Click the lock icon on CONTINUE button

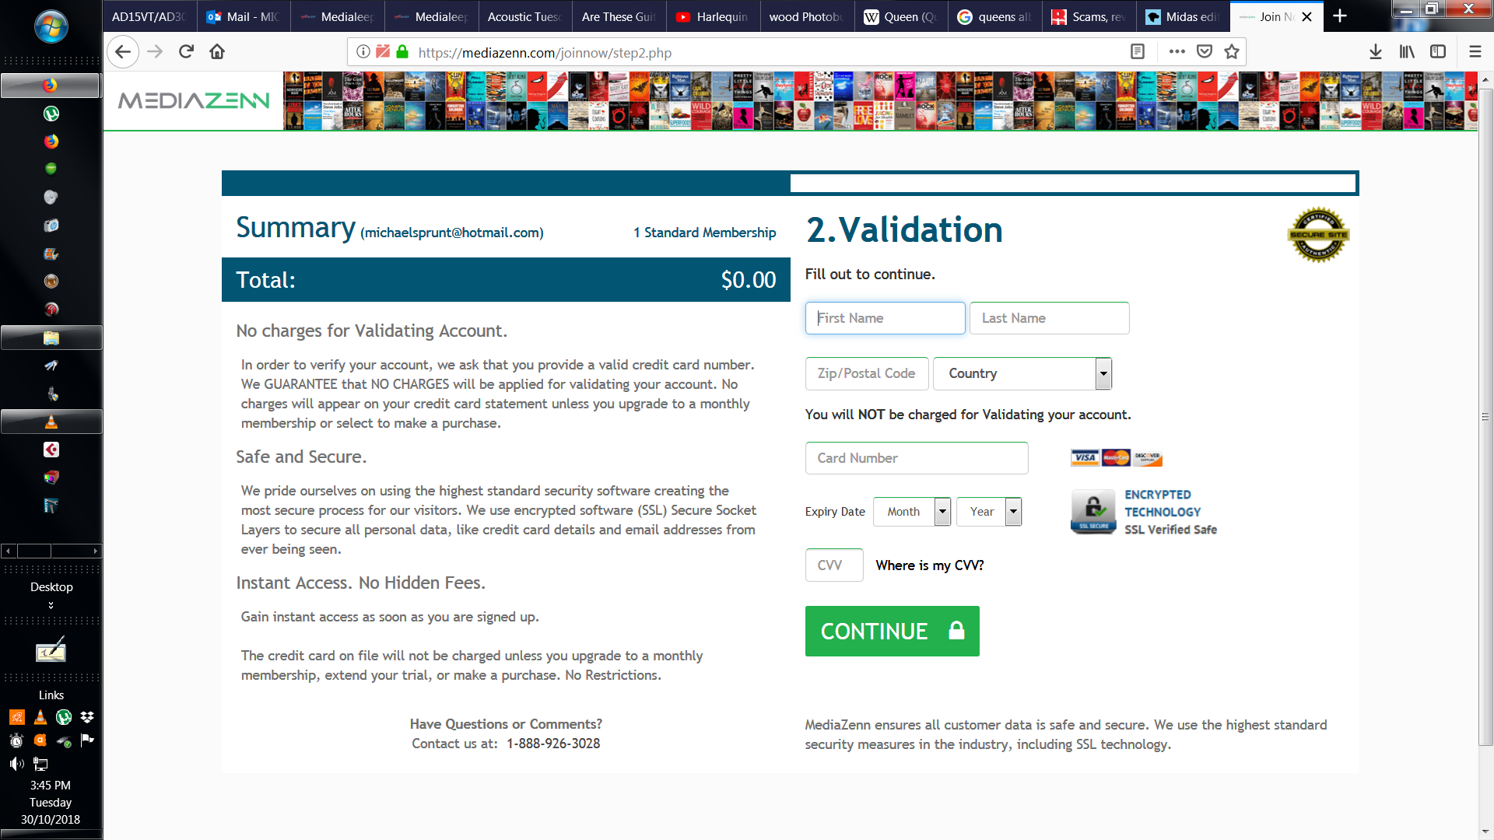954,630
